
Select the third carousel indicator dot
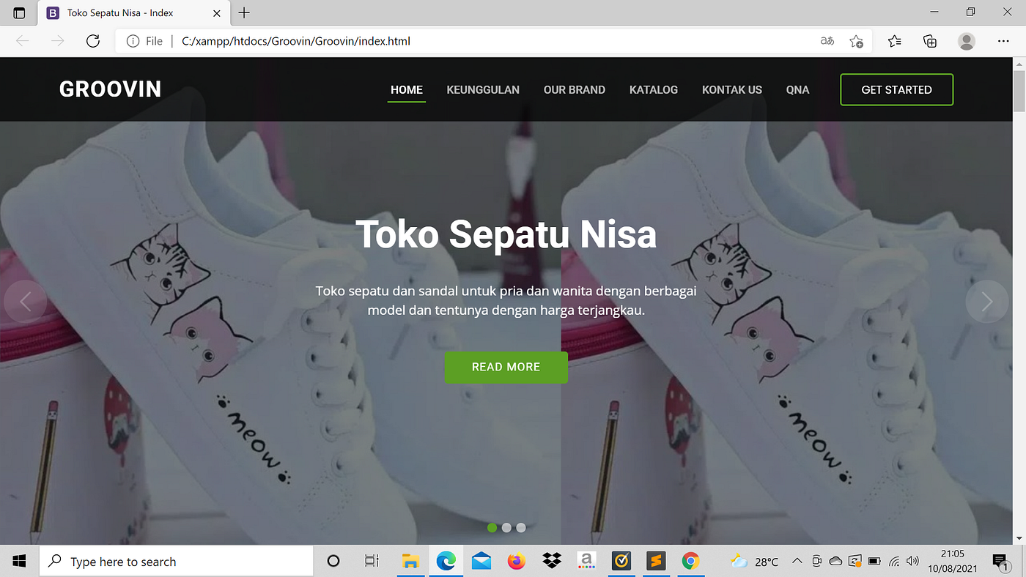tap(521, 527)
